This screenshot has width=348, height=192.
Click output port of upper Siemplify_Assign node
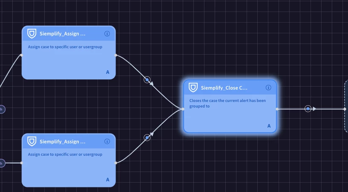115,55
